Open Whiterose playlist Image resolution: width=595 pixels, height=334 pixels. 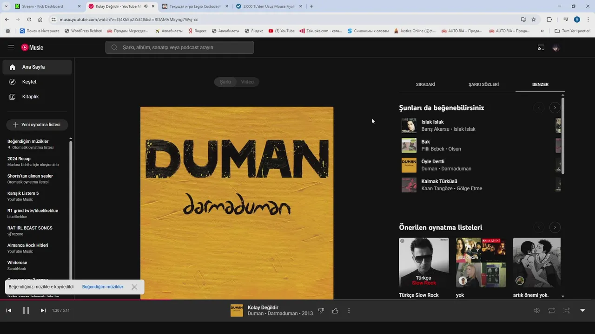(x=35, y=265)
